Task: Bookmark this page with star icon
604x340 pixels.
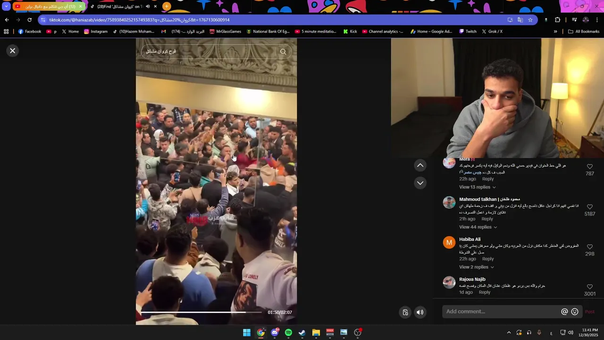Action: click(x=530, y=20)
